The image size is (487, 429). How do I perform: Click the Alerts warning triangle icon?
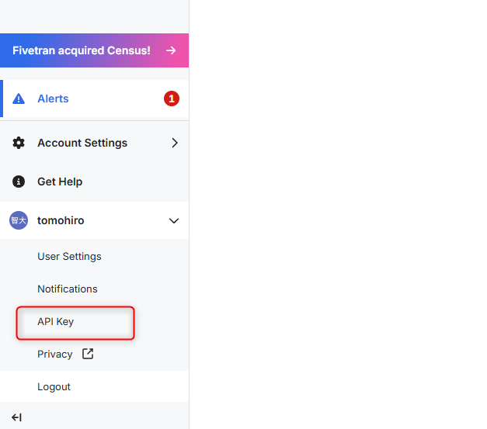pos(19,99)
